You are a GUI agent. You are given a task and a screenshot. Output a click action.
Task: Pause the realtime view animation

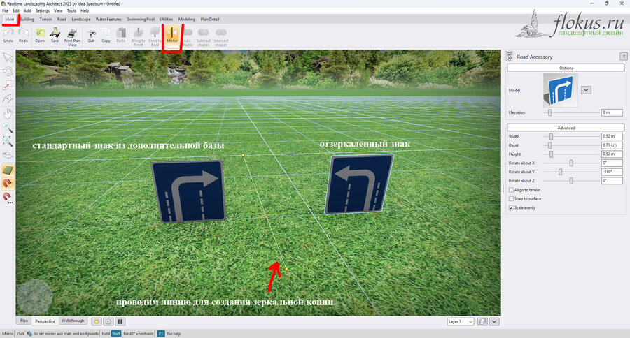(120, 321)
